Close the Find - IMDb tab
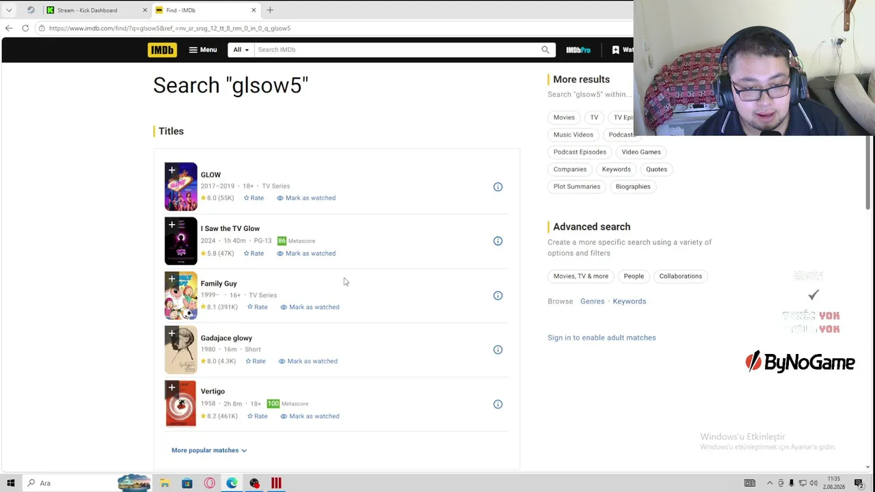 (x=254, y=10)
